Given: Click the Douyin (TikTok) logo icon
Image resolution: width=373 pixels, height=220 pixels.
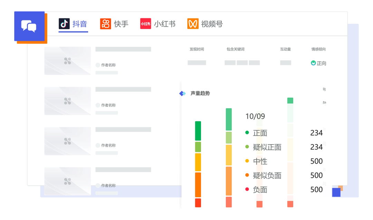Looking at the screenshot, I should (64, 24).
